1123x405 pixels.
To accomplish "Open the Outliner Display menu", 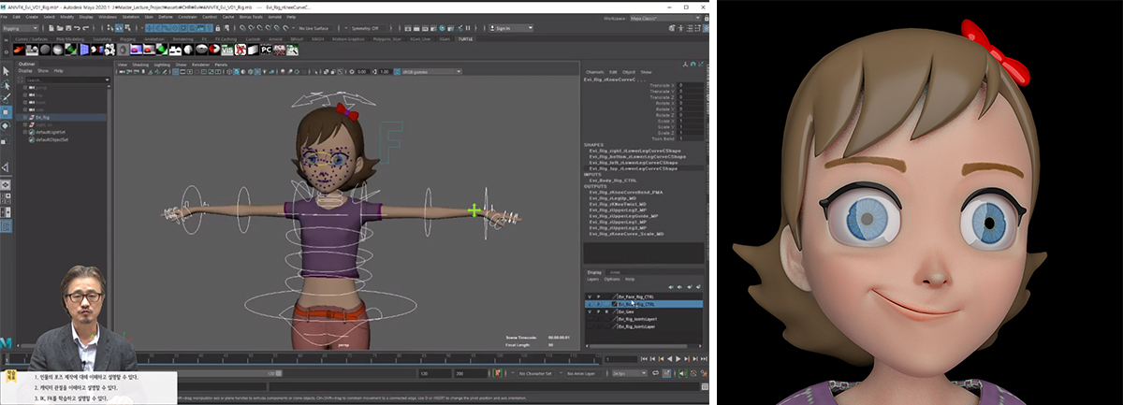I will pyautogui.click(x=25, y=71).
